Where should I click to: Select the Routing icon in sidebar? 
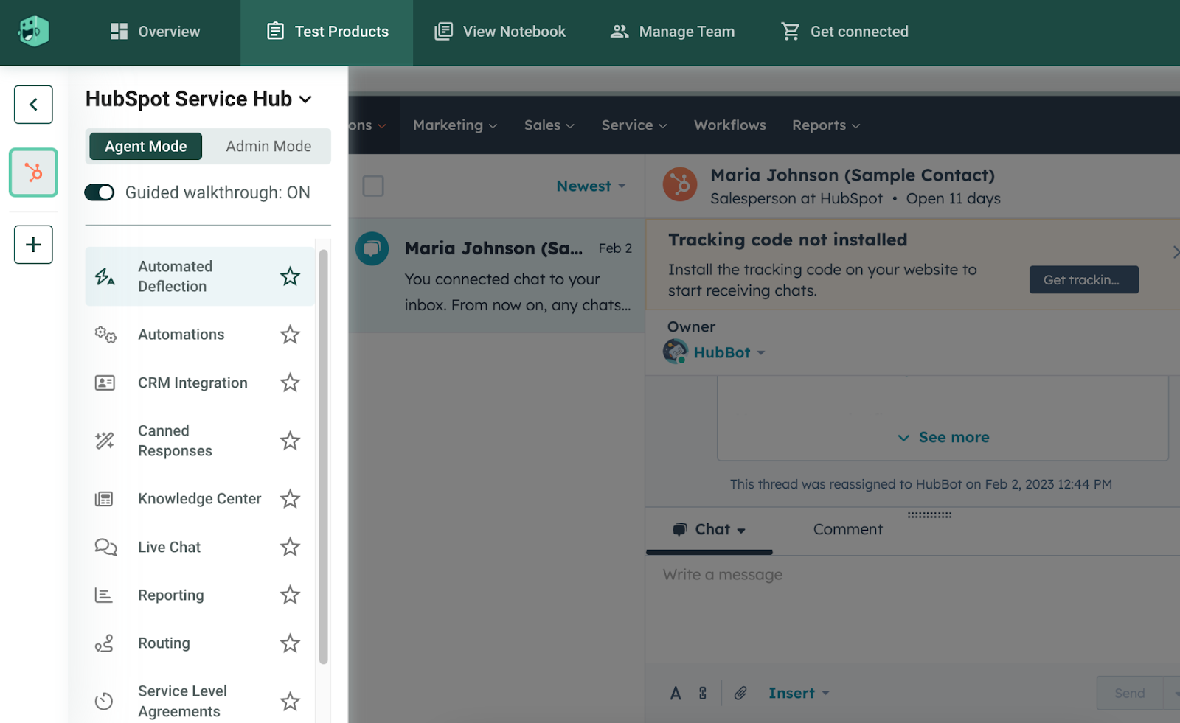[x=105, y=643]
